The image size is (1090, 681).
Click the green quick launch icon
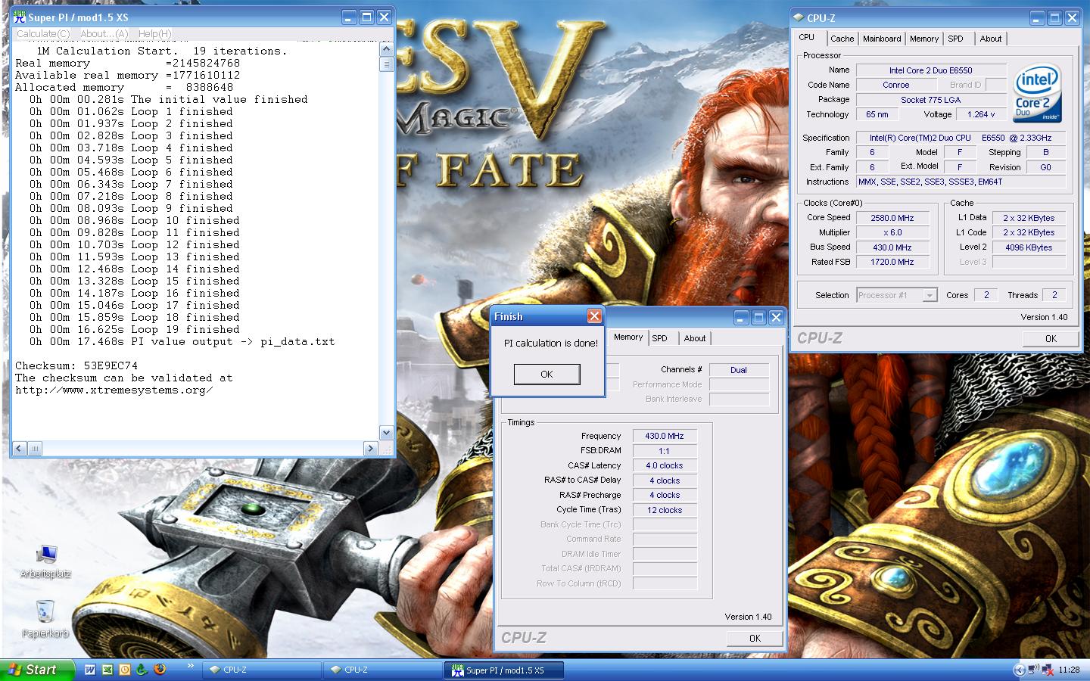coord(142,670)
